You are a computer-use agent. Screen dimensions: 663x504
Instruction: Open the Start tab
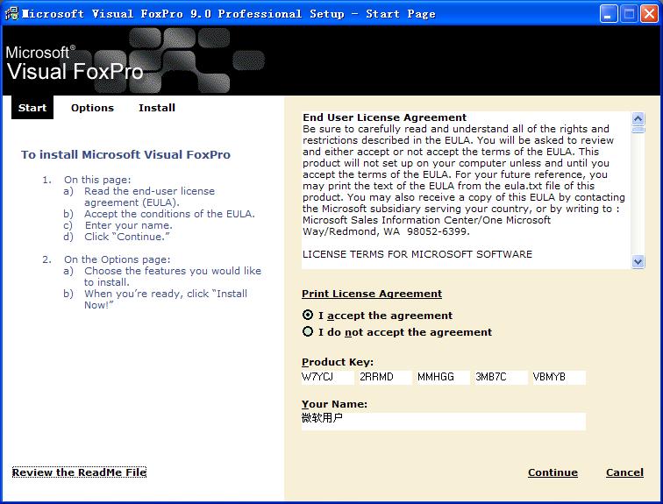coord(32,108)
